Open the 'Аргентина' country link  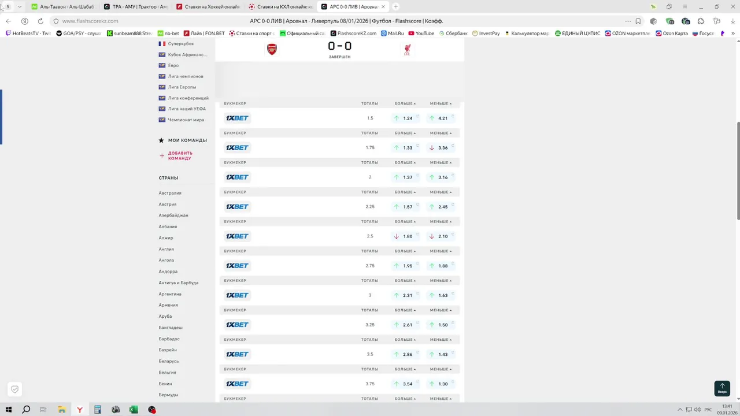[x=170, y=294]
